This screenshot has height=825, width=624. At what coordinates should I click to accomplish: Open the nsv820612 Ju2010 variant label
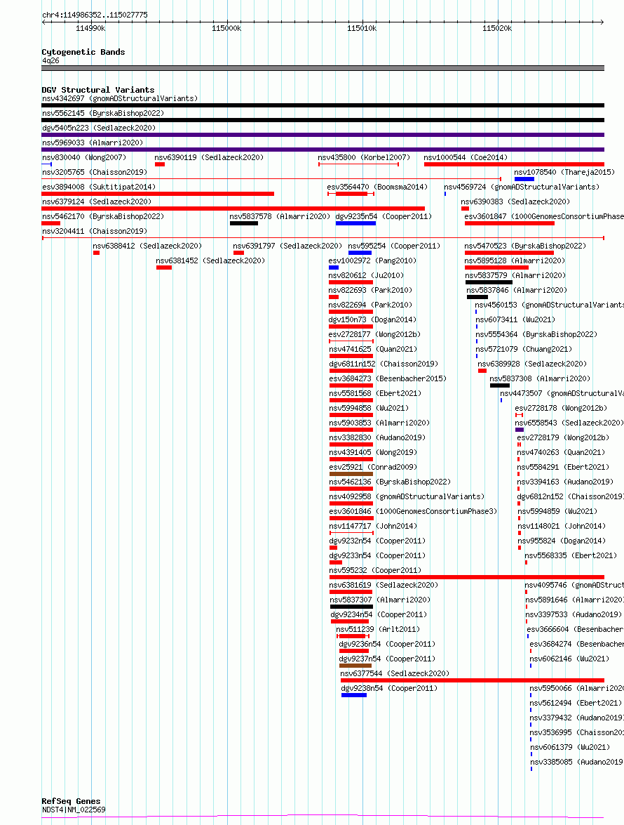[x=366, y=275]
